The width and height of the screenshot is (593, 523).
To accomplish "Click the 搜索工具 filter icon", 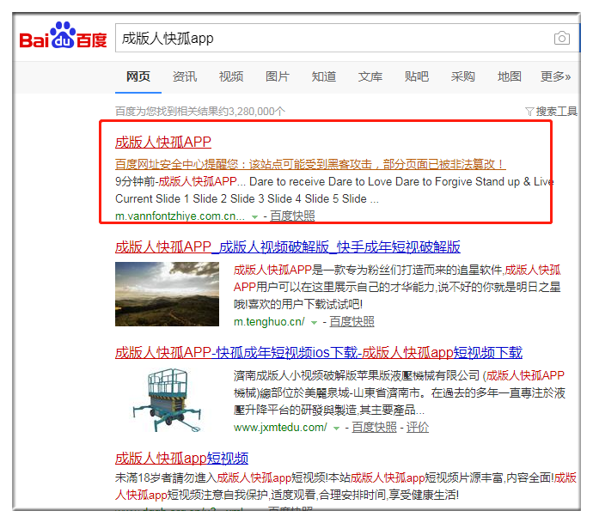I will tap(529, 112).
